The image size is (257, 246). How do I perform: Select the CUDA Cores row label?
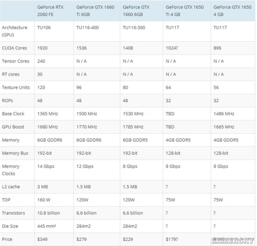[14, 48]
